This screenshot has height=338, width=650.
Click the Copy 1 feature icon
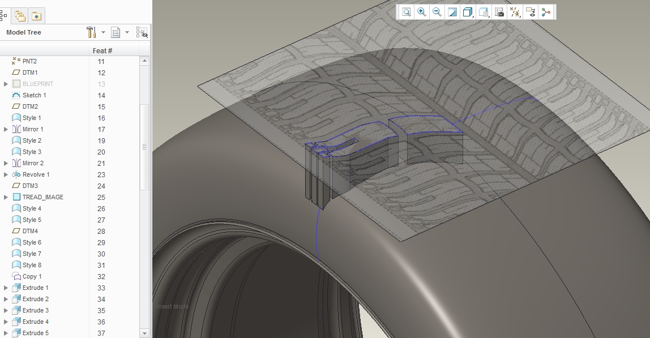pyautogui.click(x=16, y=276)
